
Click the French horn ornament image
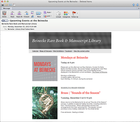point(45,103)
